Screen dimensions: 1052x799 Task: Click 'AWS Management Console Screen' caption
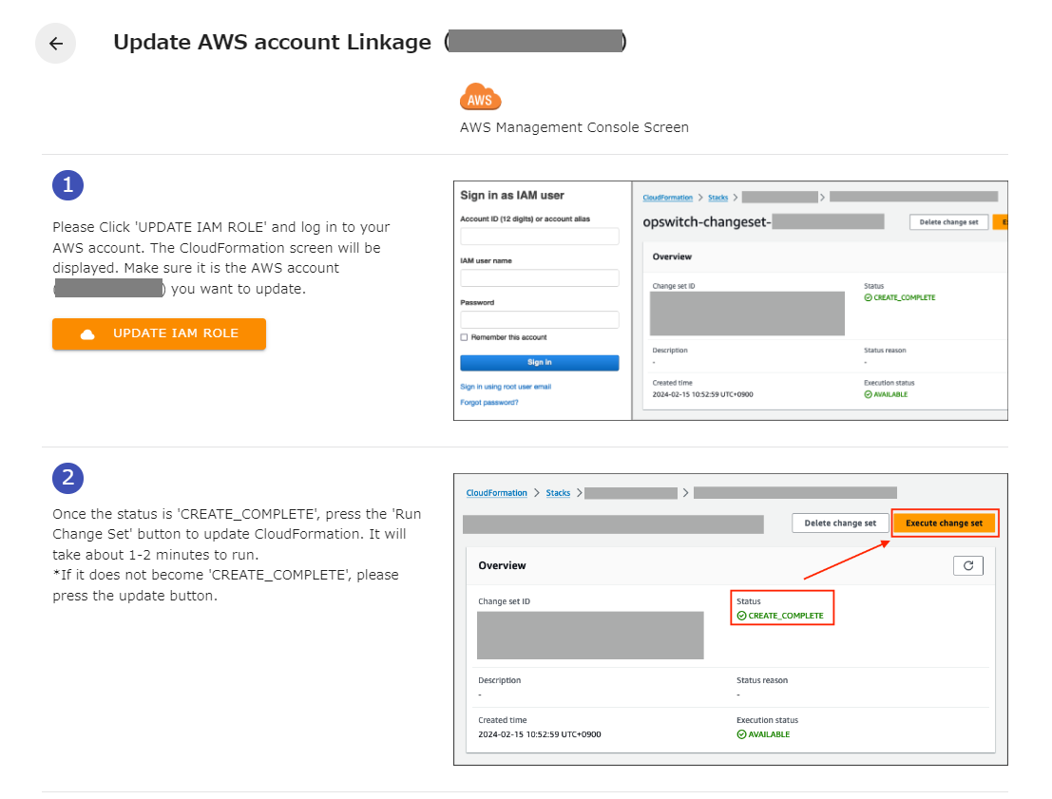574,127
